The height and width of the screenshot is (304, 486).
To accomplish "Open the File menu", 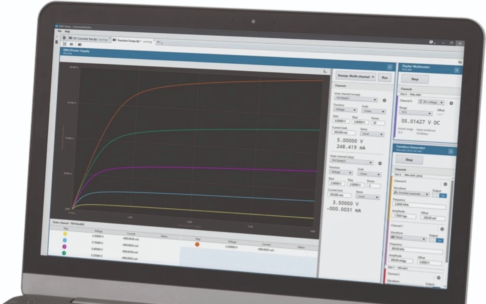I will (x=60, y=31).
